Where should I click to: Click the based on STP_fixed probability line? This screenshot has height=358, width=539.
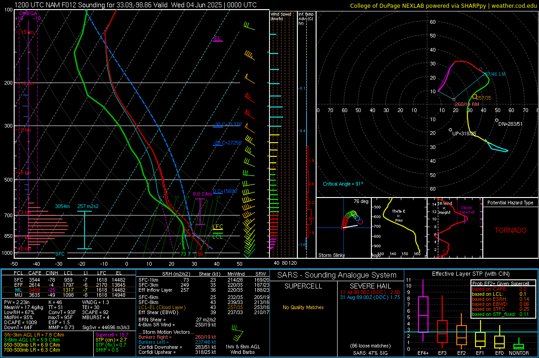500,314
